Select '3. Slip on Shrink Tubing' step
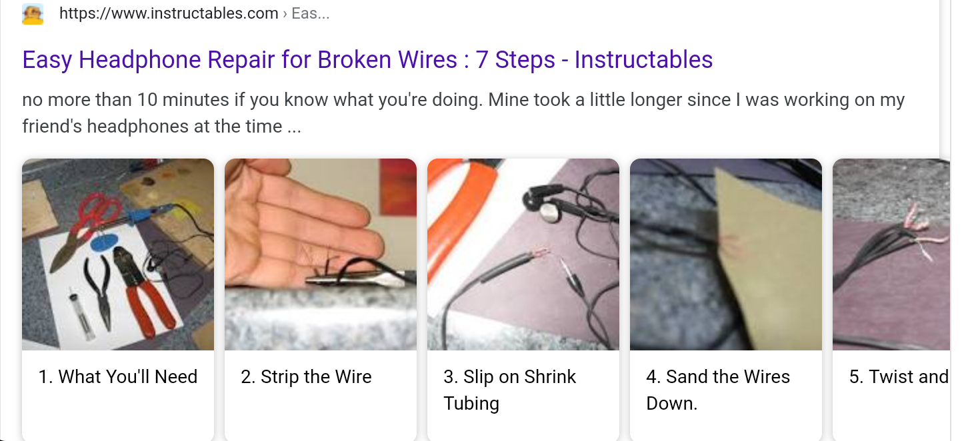968x441 pixels. tap(510, 390)
